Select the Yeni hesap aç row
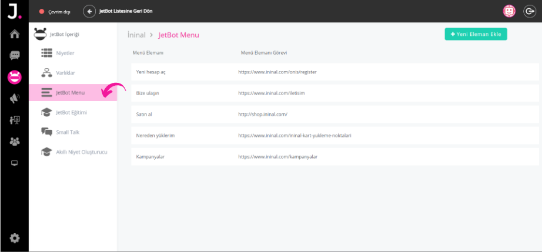The image size is (542, 252). point(335,72)
